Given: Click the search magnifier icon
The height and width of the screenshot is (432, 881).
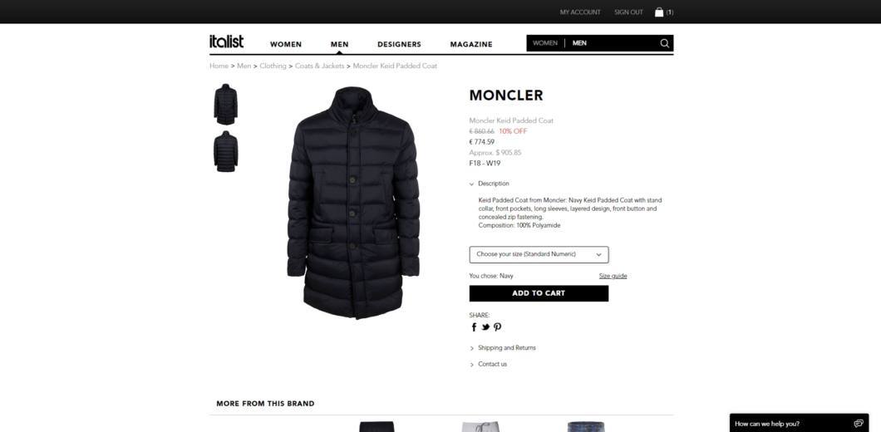Looking at the screenshot, I should 665,43.
